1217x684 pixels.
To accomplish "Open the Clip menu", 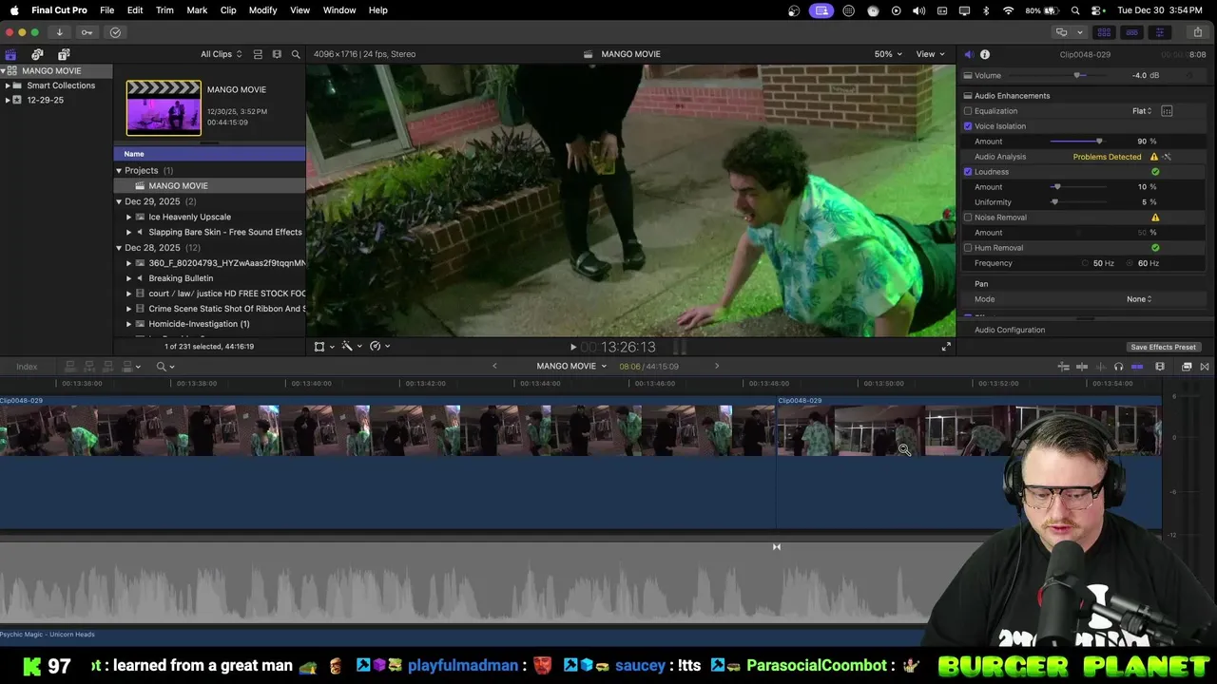I will (x=228, y=10).
